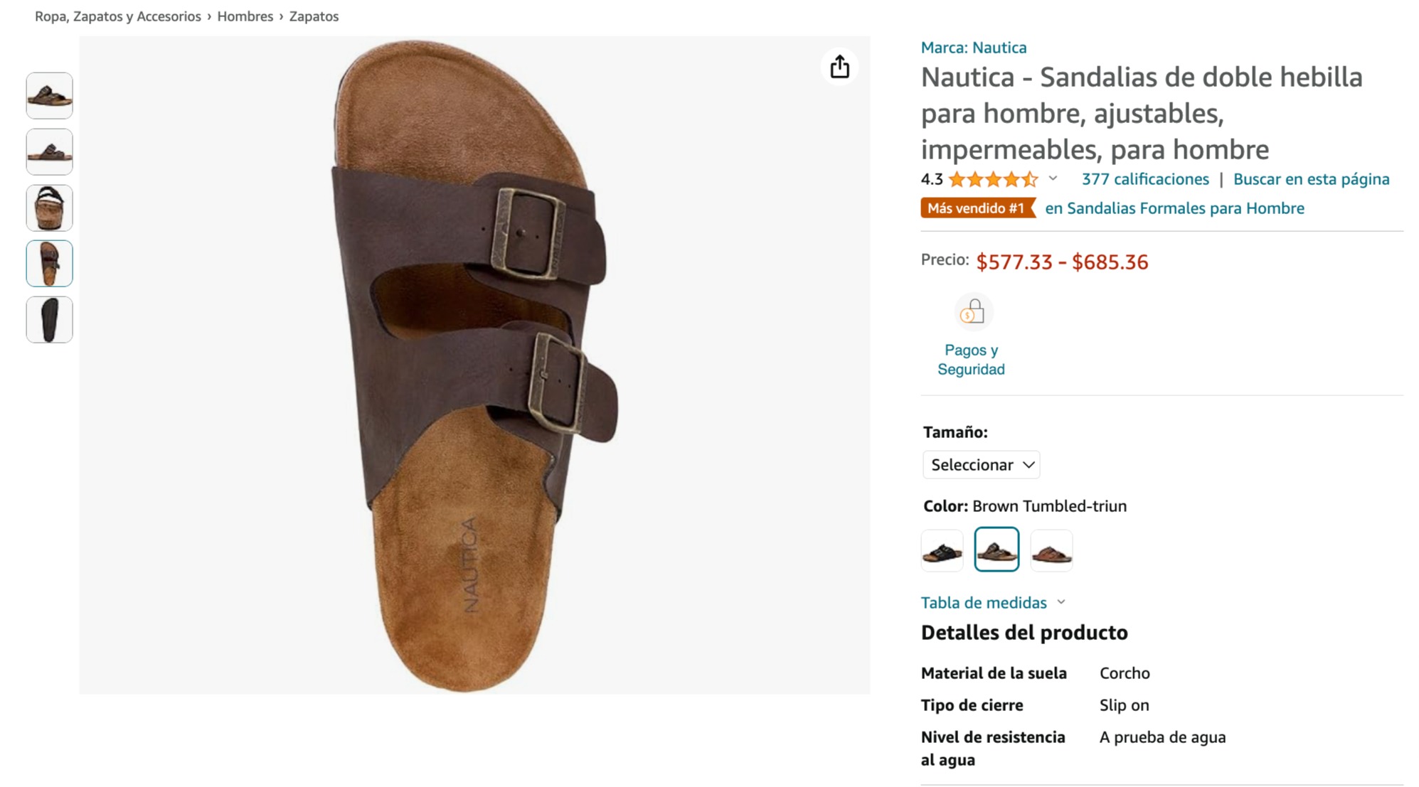
Task: Click the Marca: Nautica brand link
Action: pyautogui.click(x=973, y=48)
